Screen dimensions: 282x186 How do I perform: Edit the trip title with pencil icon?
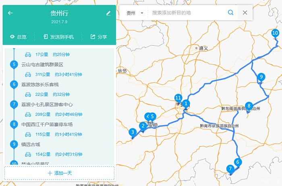click(x=108, y=13)
